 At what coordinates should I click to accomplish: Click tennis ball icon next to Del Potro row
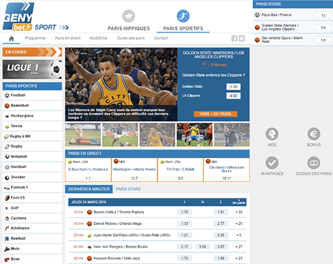(x=90, y=235)
